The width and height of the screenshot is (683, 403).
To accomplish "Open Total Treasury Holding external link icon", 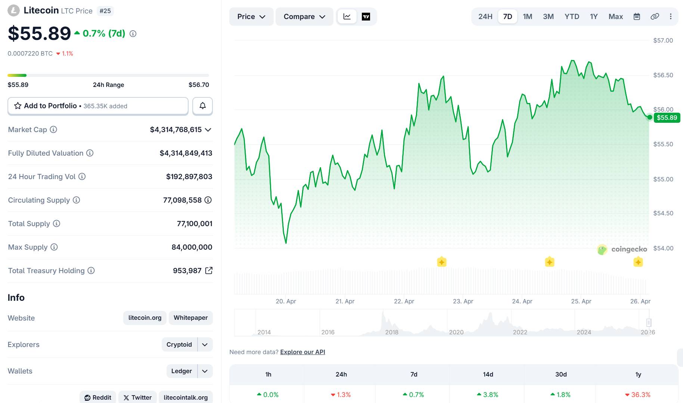I will pyautogui.click(x=209, y=271).
